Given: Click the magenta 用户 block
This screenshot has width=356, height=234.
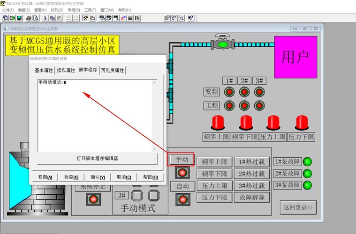Looking at the screenshot, I should tap(295, 57).
